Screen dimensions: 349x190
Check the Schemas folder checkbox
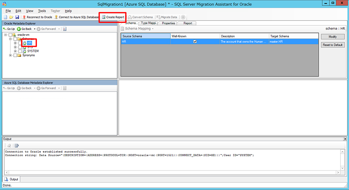click(15, 39)
